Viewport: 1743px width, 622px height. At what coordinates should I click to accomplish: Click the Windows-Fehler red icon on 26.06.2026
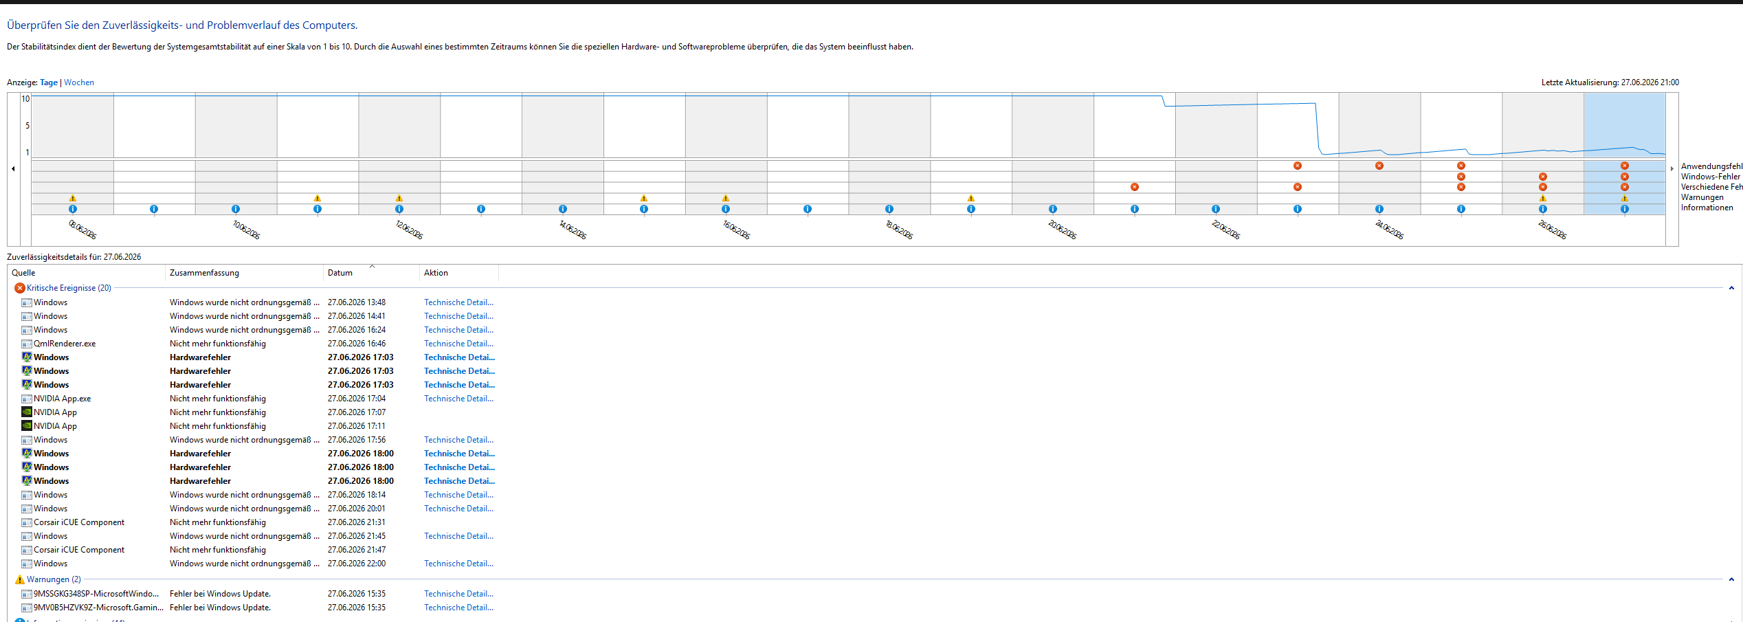[x=1543, y=177]
